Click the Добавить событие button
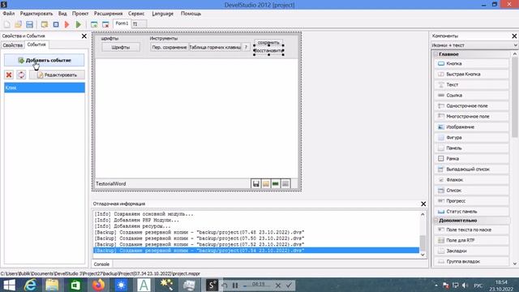The height and width of the screenshot is (292, 519). click(x=45, y=60)
